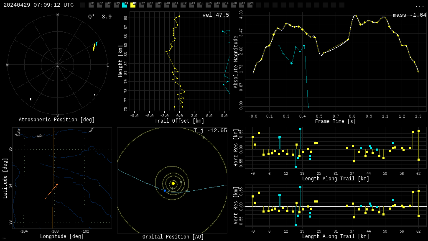Click the N compass label on polar plot
The height and width of the screenshot is (241, 428).
click(58, 15)
